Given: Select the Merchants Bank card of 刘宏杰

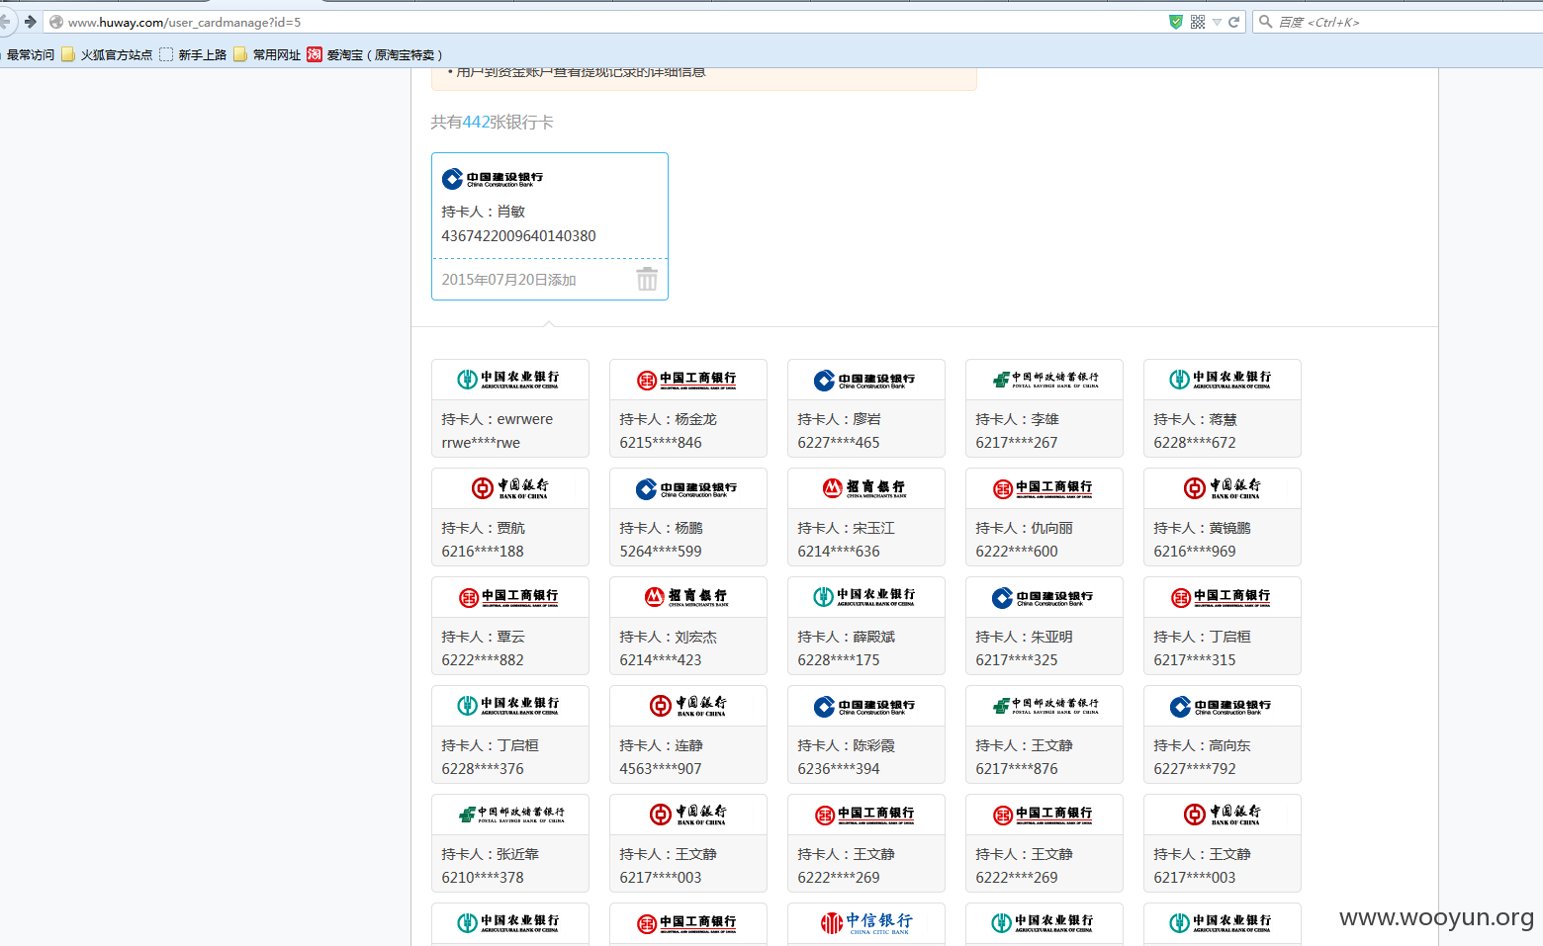Looking at the screenshot, I should [688, 626].
